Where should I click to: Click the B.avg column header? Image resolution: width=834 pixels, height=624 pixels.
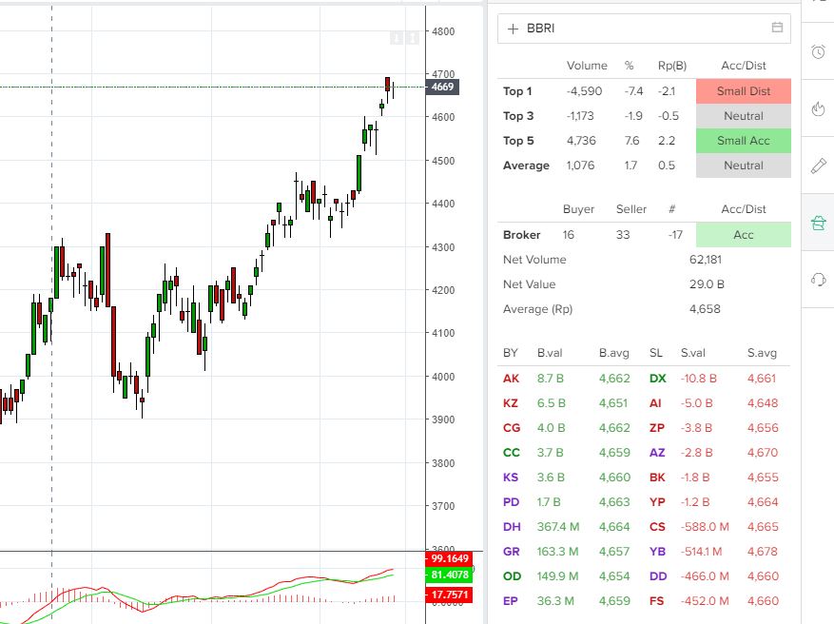click(613, 353)
